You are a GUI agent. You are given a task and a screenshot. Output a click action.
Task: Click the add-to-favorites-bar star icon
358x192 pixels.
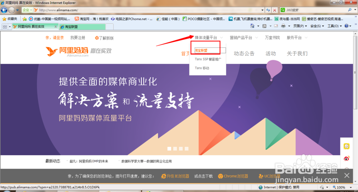tap(24, 19)
